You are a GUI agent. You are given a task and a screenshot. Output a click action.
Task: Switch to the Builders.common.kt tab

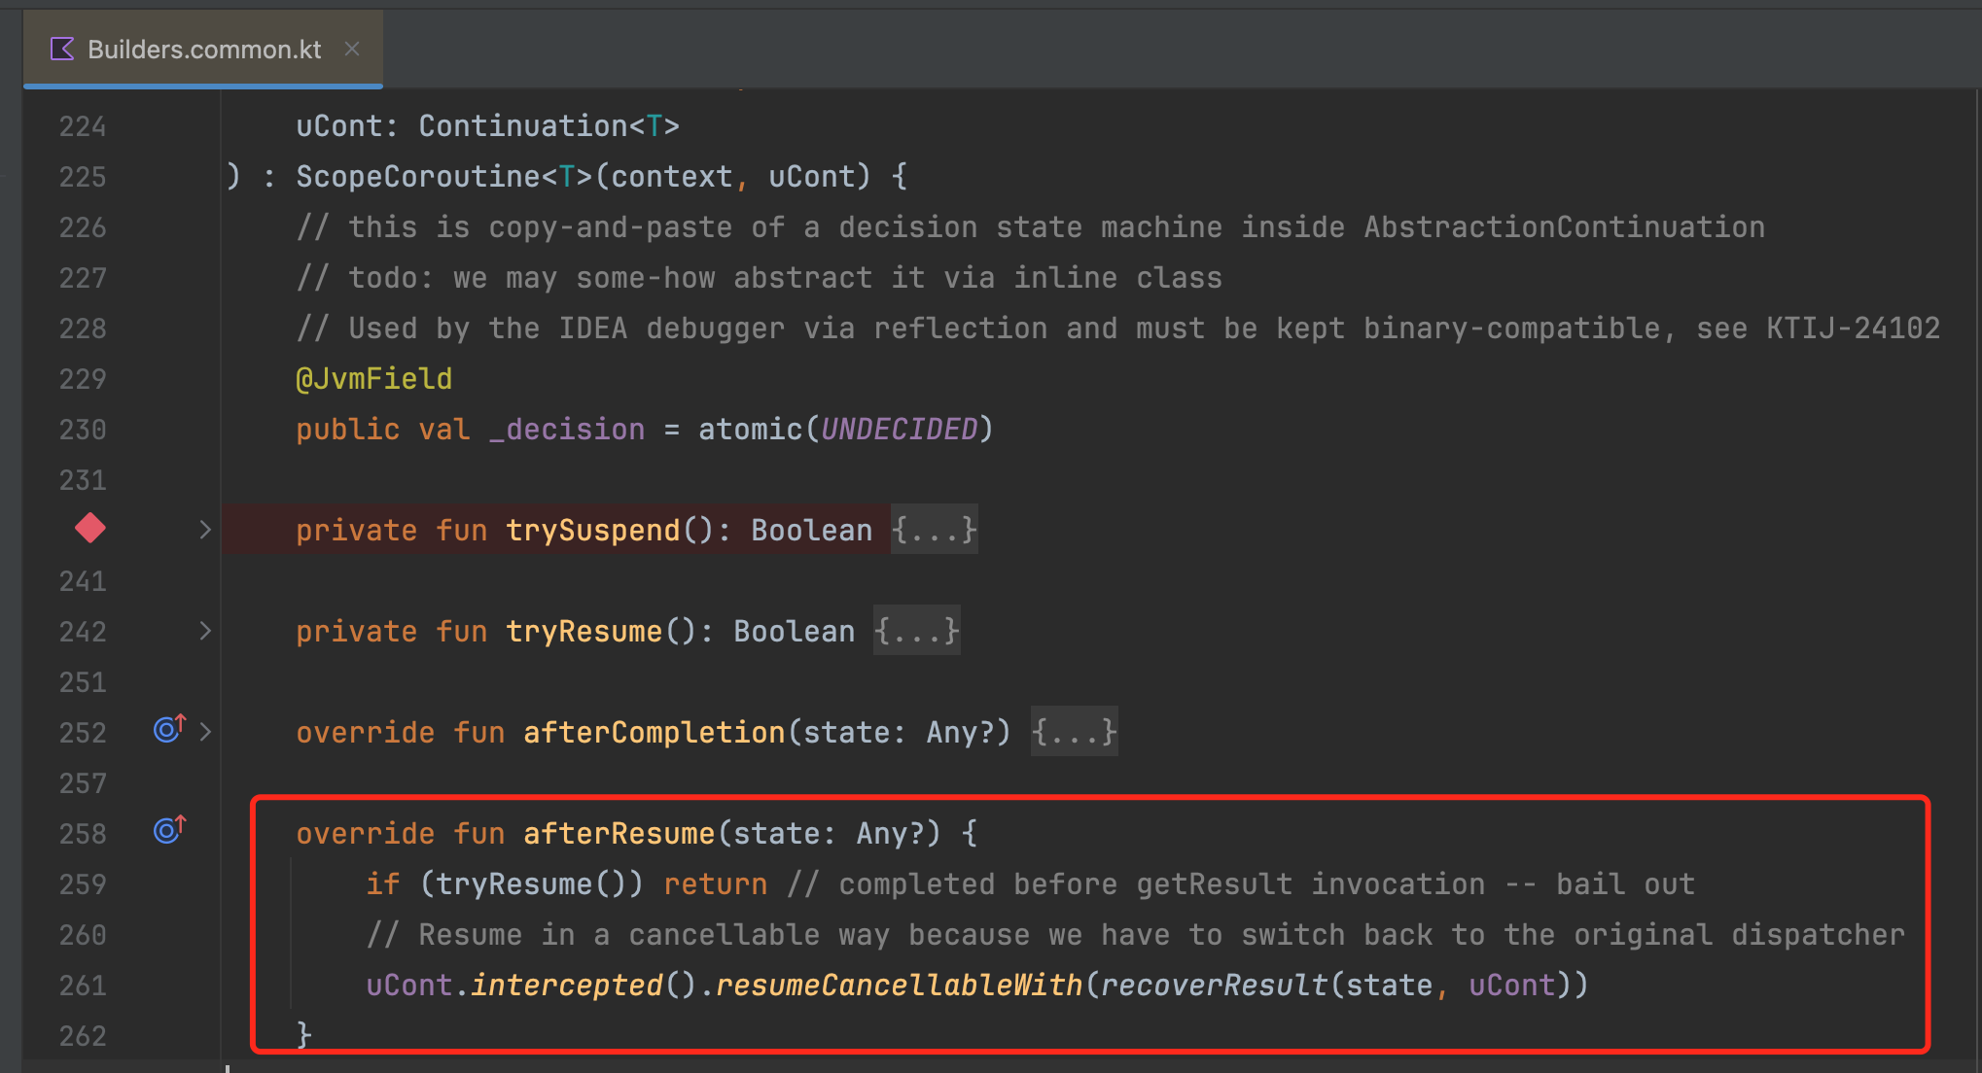click(x=204, y=49)
